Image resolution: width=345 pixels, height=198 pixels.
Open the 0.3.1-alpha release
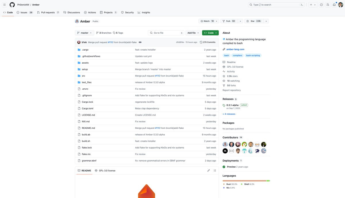coord(232,105)
